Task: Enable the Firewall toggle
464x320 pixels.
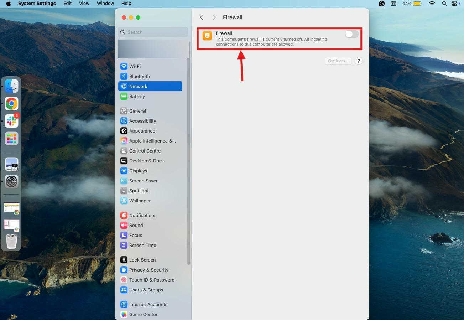Action: [351, 34]
